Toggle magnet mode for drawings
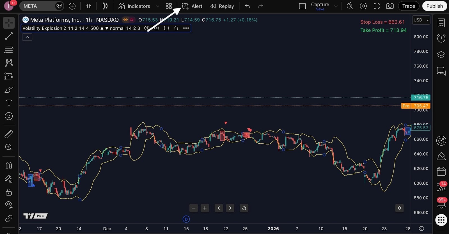 [x=9, y=165]
